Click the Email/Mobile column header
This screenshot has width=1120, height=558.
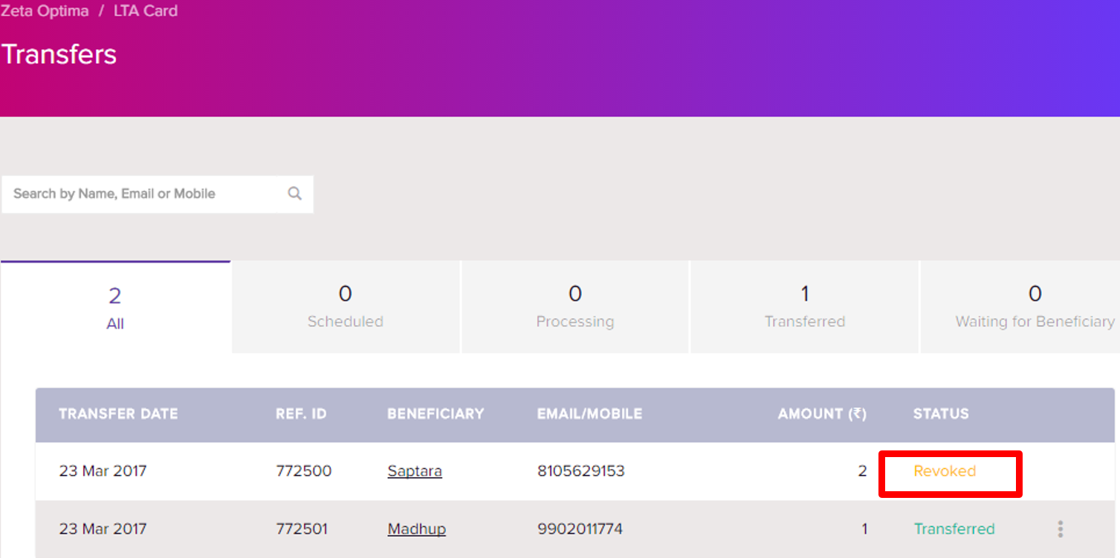[589, 414]
